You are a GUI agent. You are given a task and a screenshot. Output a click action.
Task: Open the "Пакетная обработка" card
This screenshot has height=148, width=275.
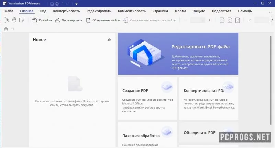(147, 134)
